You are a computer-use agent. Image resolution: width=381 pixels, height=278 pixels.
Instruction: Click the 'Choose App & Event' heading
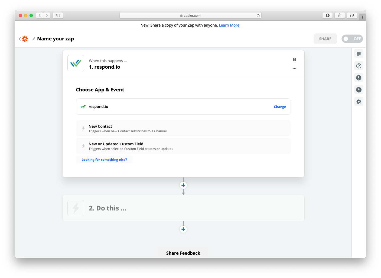(x=100, y=90)
